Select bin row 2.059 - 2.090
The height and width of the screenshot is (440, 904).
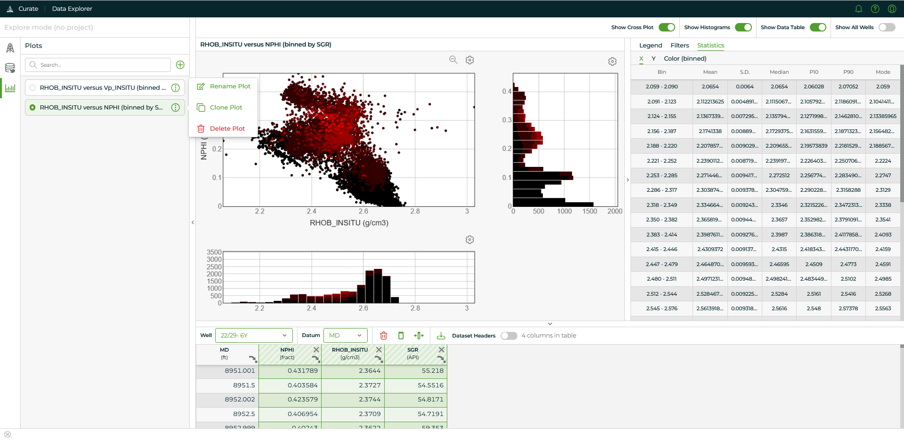point(765,87)
